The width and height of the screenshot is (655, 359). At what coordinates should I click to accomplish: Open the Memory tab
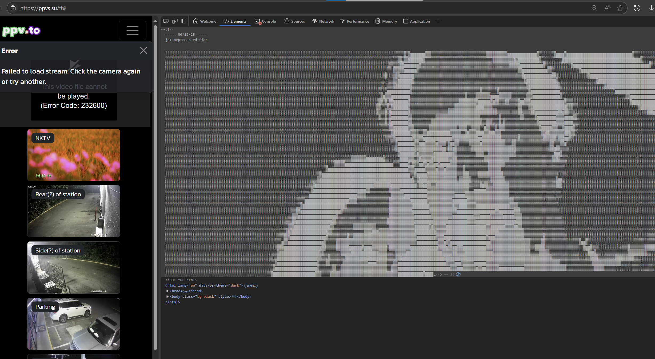[x=386, y=21]
